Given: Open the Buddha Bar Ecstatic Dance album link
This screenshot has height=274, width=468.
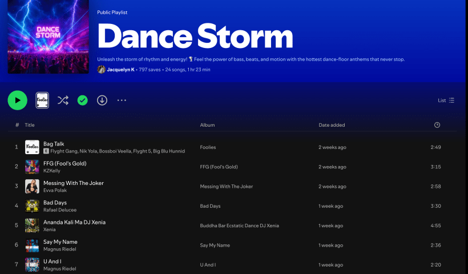Looking at the screenshot, I should (x=239, y=225).
